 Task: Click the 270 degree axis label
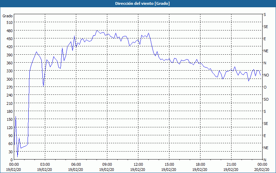pyautogui.click(x=10, y=87)
